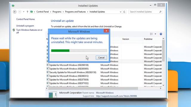Viewport: 191px width, 107px height.
Task: Open Control Panel breadcrumb
Action: 42,12
